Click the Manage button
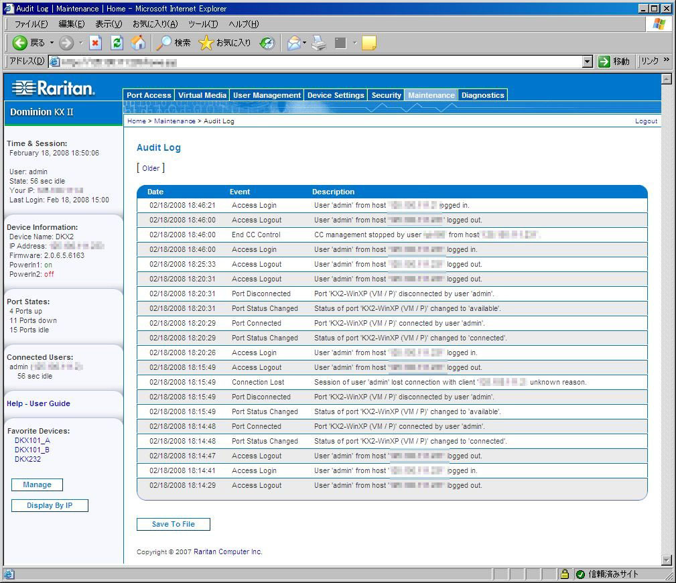This screenshot has height=583, width=676. [37, 484]
